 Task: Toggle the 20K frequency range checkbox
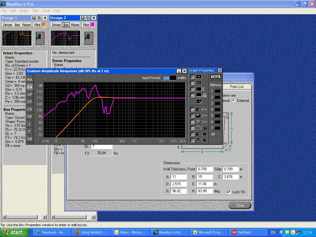pyautogui.click(x=193, y=95)
